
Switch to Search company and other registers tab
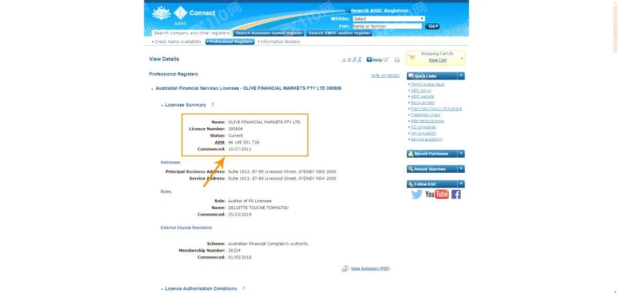192,33
